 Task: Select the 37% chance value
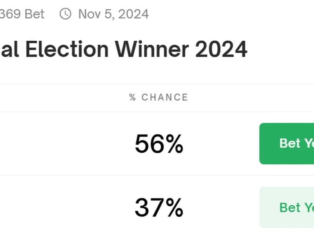click(x=159, y=207)
